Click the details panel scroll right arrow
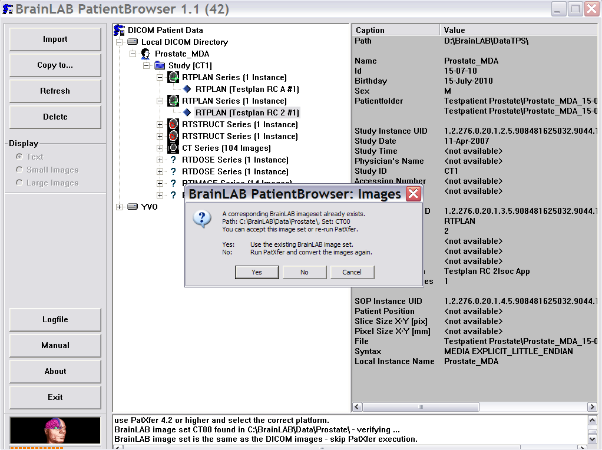602x450 pixels. (x=592, y=406)
